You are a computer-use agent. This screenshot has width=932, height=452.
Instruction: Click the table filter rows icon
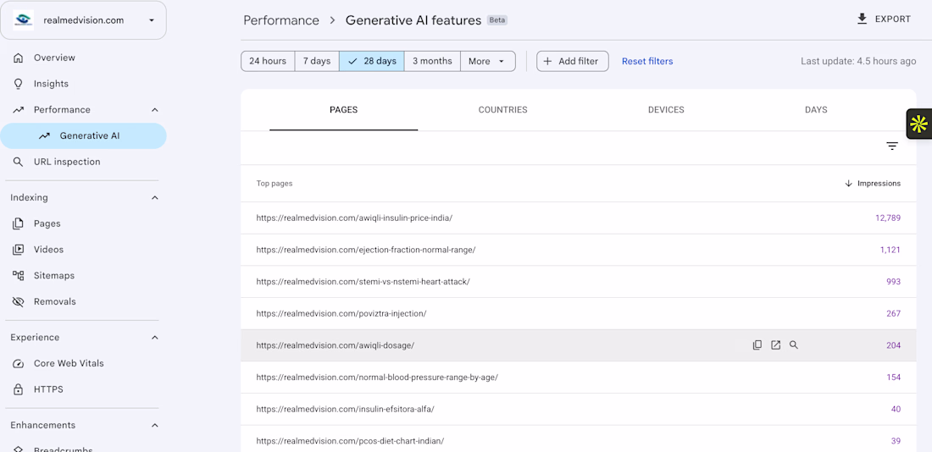pos(891,146)
